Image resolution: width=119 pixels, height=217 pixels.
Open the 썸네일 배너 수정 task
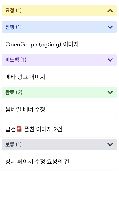(59, 110)
